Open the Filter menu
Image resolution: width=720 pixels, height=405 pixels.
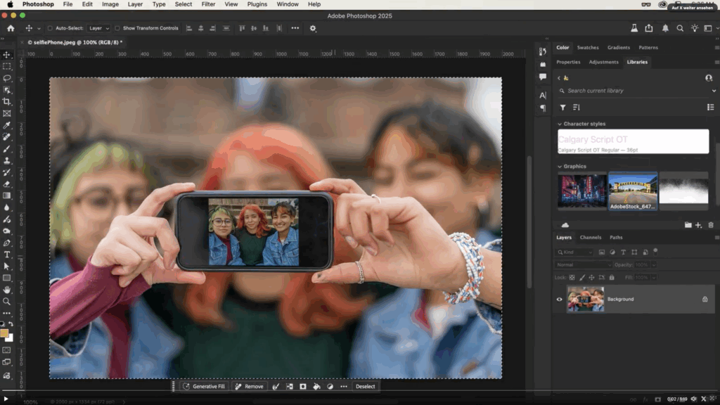[x=208, y=4]
